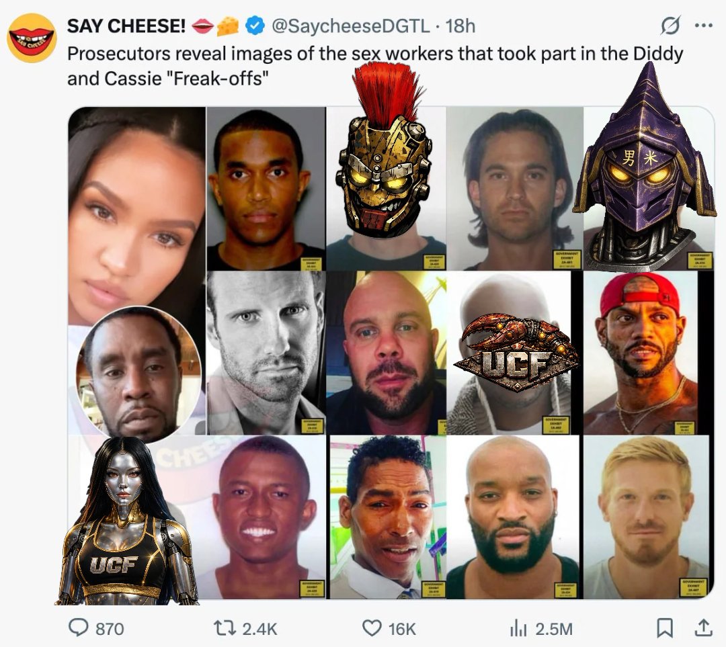Open the 18h timestamp link
The height and width of the screenshot is (647, 726).
pos(460,26)
